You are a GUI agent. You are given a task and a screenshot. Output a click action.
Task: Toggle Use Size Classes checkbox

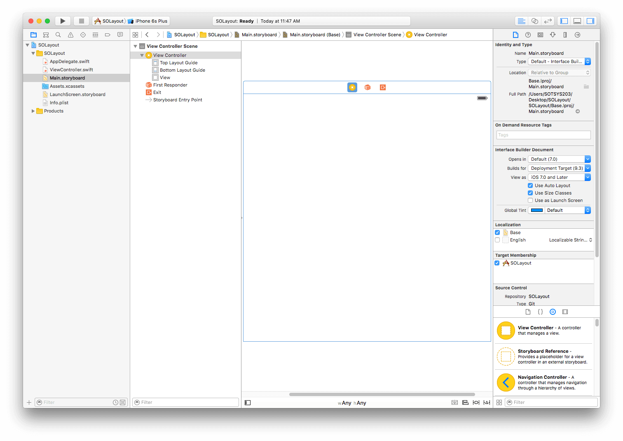pos(530,193)
